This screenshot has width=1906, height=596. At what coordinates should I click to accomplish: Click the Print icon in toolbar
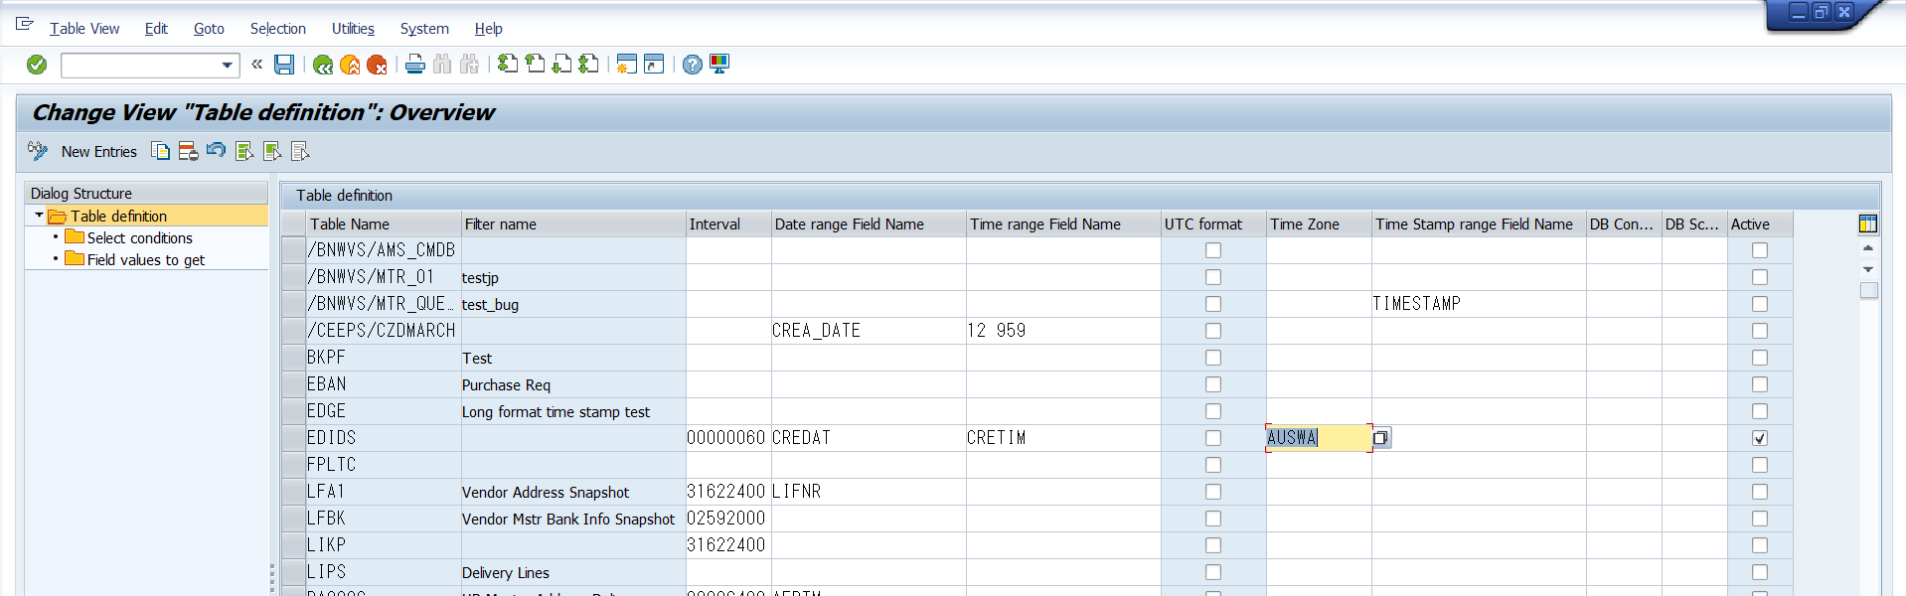tap(415, 65)
